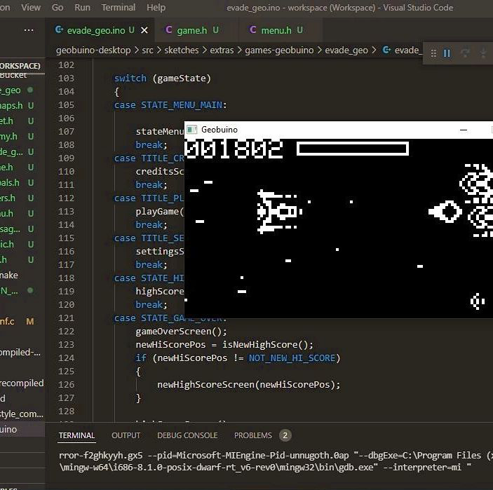The width and height of the screenshot is (493, 490).
Task: Select games-geobuino in the breadcrumb
Action: [x=279, y=50]
